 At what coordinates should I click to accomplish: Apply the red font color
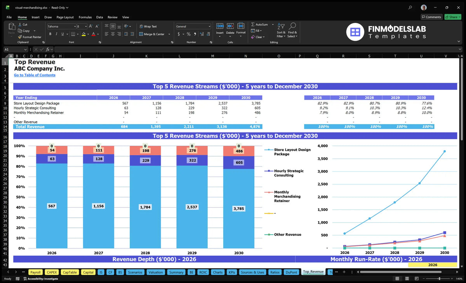(93, 34)
